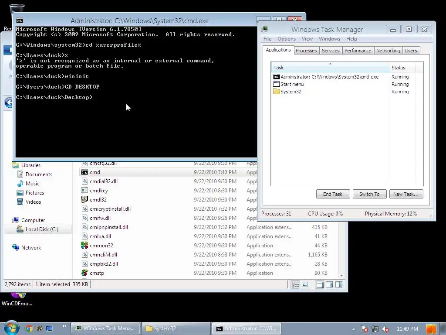The width and height of the screenshot is (446, 335).
Task: Switch Explorer to the details list view icon
Action: pos(296,284)
